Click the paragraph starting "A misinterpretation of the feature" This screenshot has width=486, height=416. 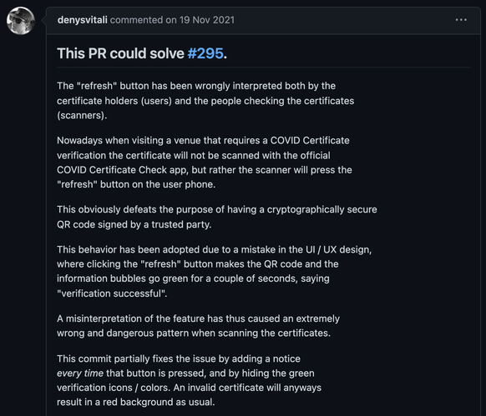(199, 326)
